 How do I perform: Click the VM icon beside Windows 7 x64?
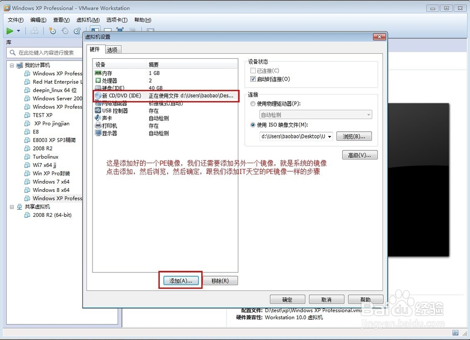click(x=27, y=182)
